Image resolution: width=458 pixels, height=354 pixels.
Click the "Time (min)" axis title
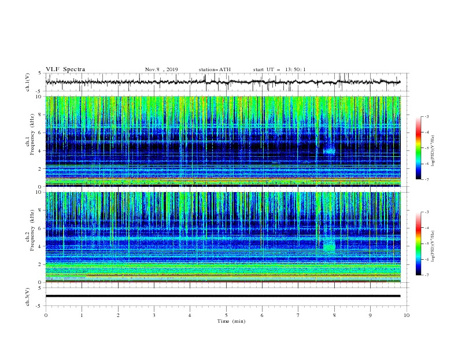pos(231,321)
